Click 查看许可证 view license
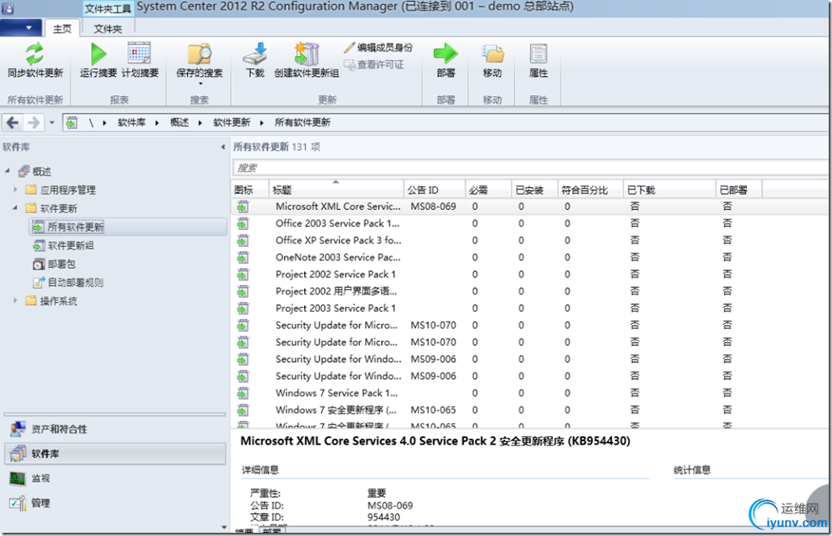Viewport: 832px width, 536px height. pyautogui.click(x=374, y=65)
